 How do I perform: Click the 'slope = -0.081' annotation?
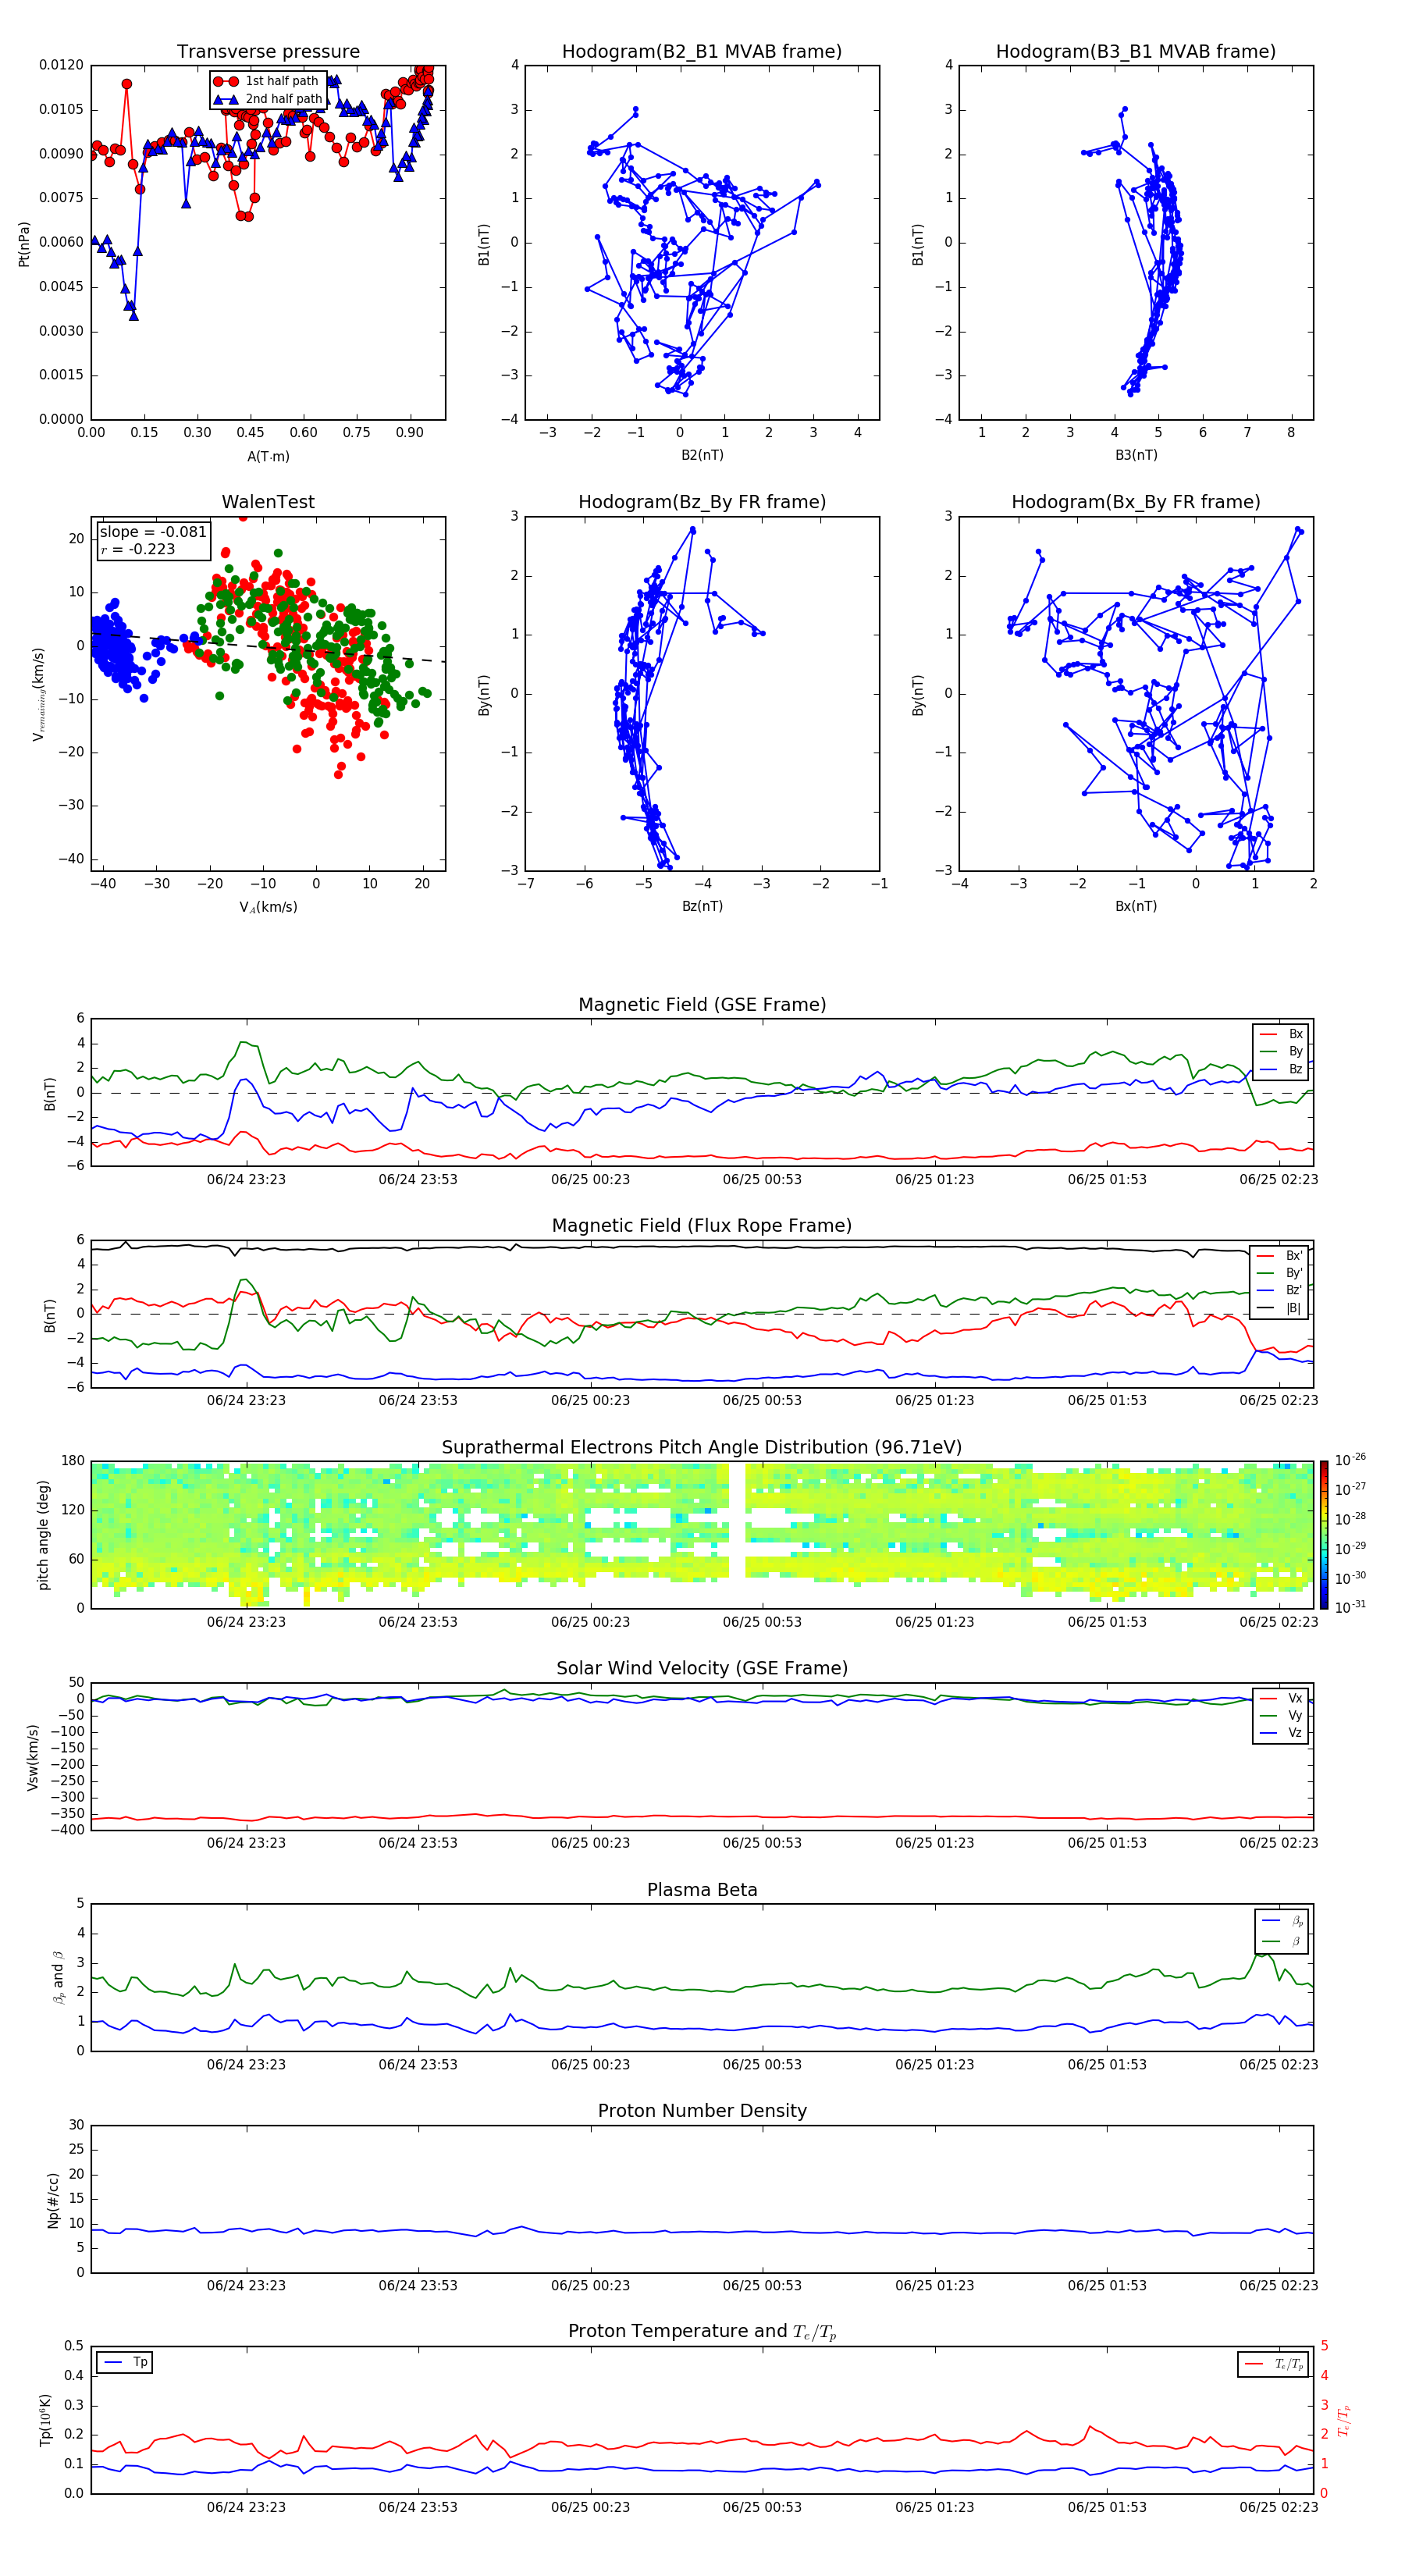tap(153, 532)
